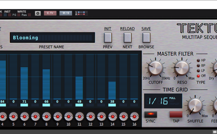Click the red knob for step 10
Viewport: 217px width, 134px height.
tap(68, 116)
